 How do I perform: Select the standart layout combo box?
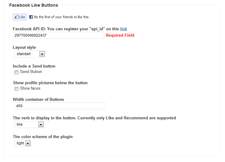(30, 54)
